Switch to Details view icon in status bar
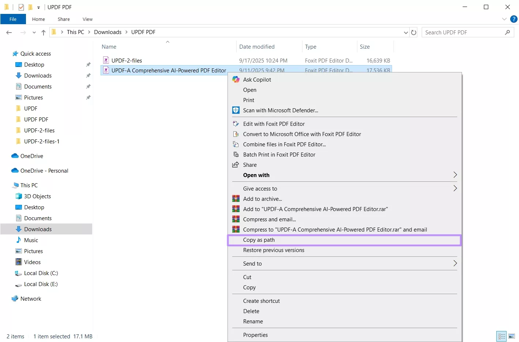The width and height of the screenshot is (519, 342). coord(501,336)
